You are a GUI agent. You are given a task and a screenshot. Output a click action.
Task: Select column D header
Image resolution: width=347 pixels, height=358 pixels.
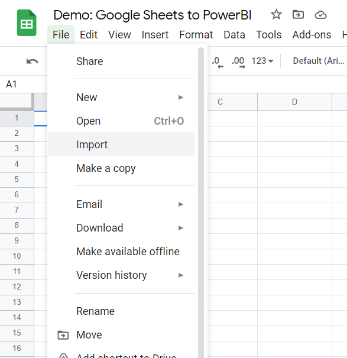[295, 102]
